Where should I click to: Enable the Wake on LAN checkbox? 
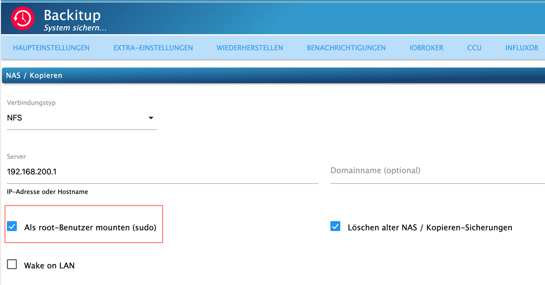12,265
